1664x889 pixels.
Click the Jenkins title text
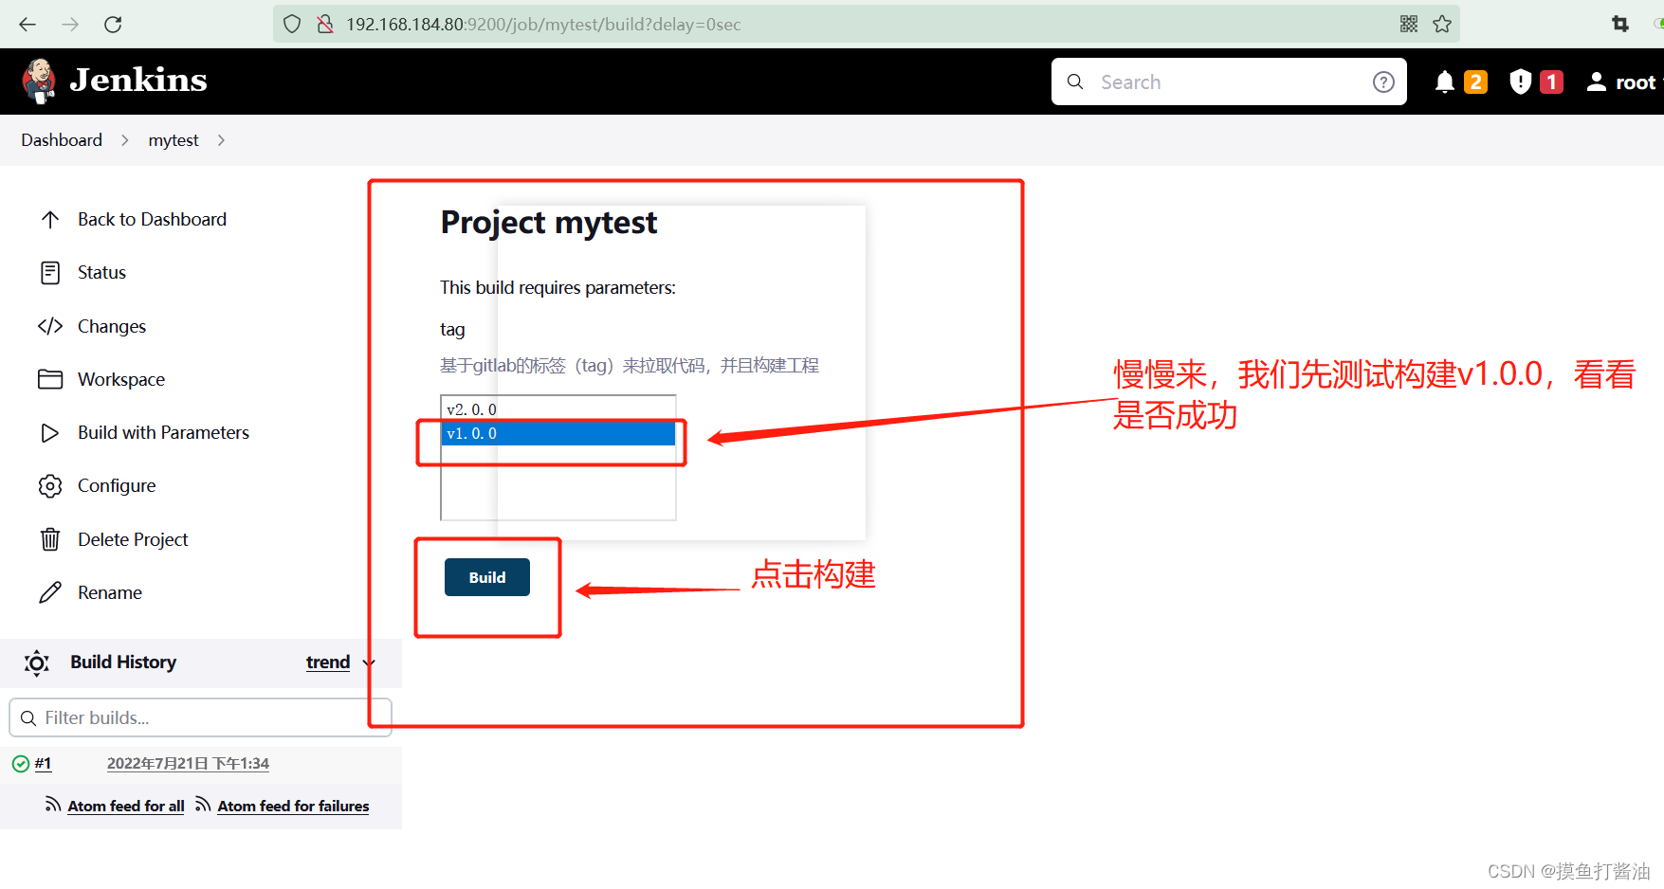click(138, 81)
